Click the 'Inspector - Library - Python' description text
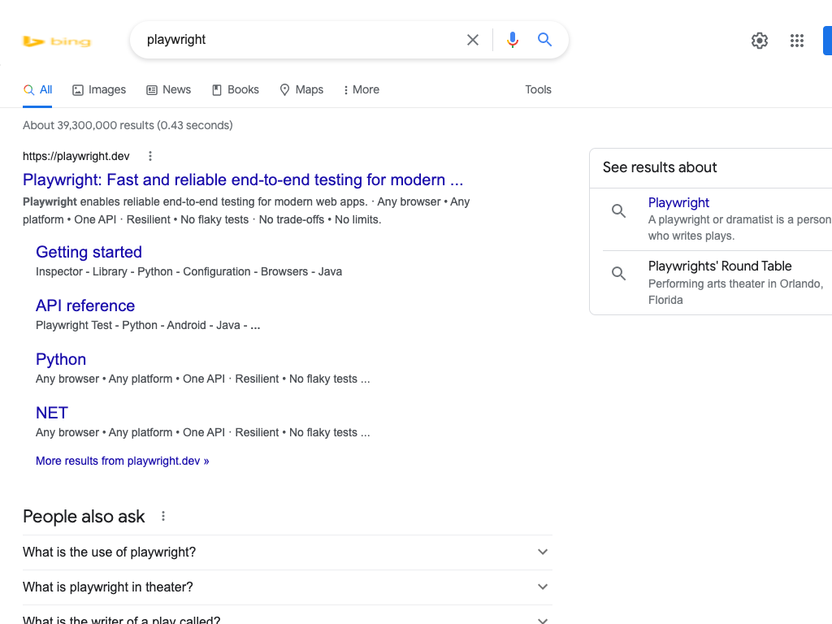This screenshot has width=832, height=624. point(188,271)
